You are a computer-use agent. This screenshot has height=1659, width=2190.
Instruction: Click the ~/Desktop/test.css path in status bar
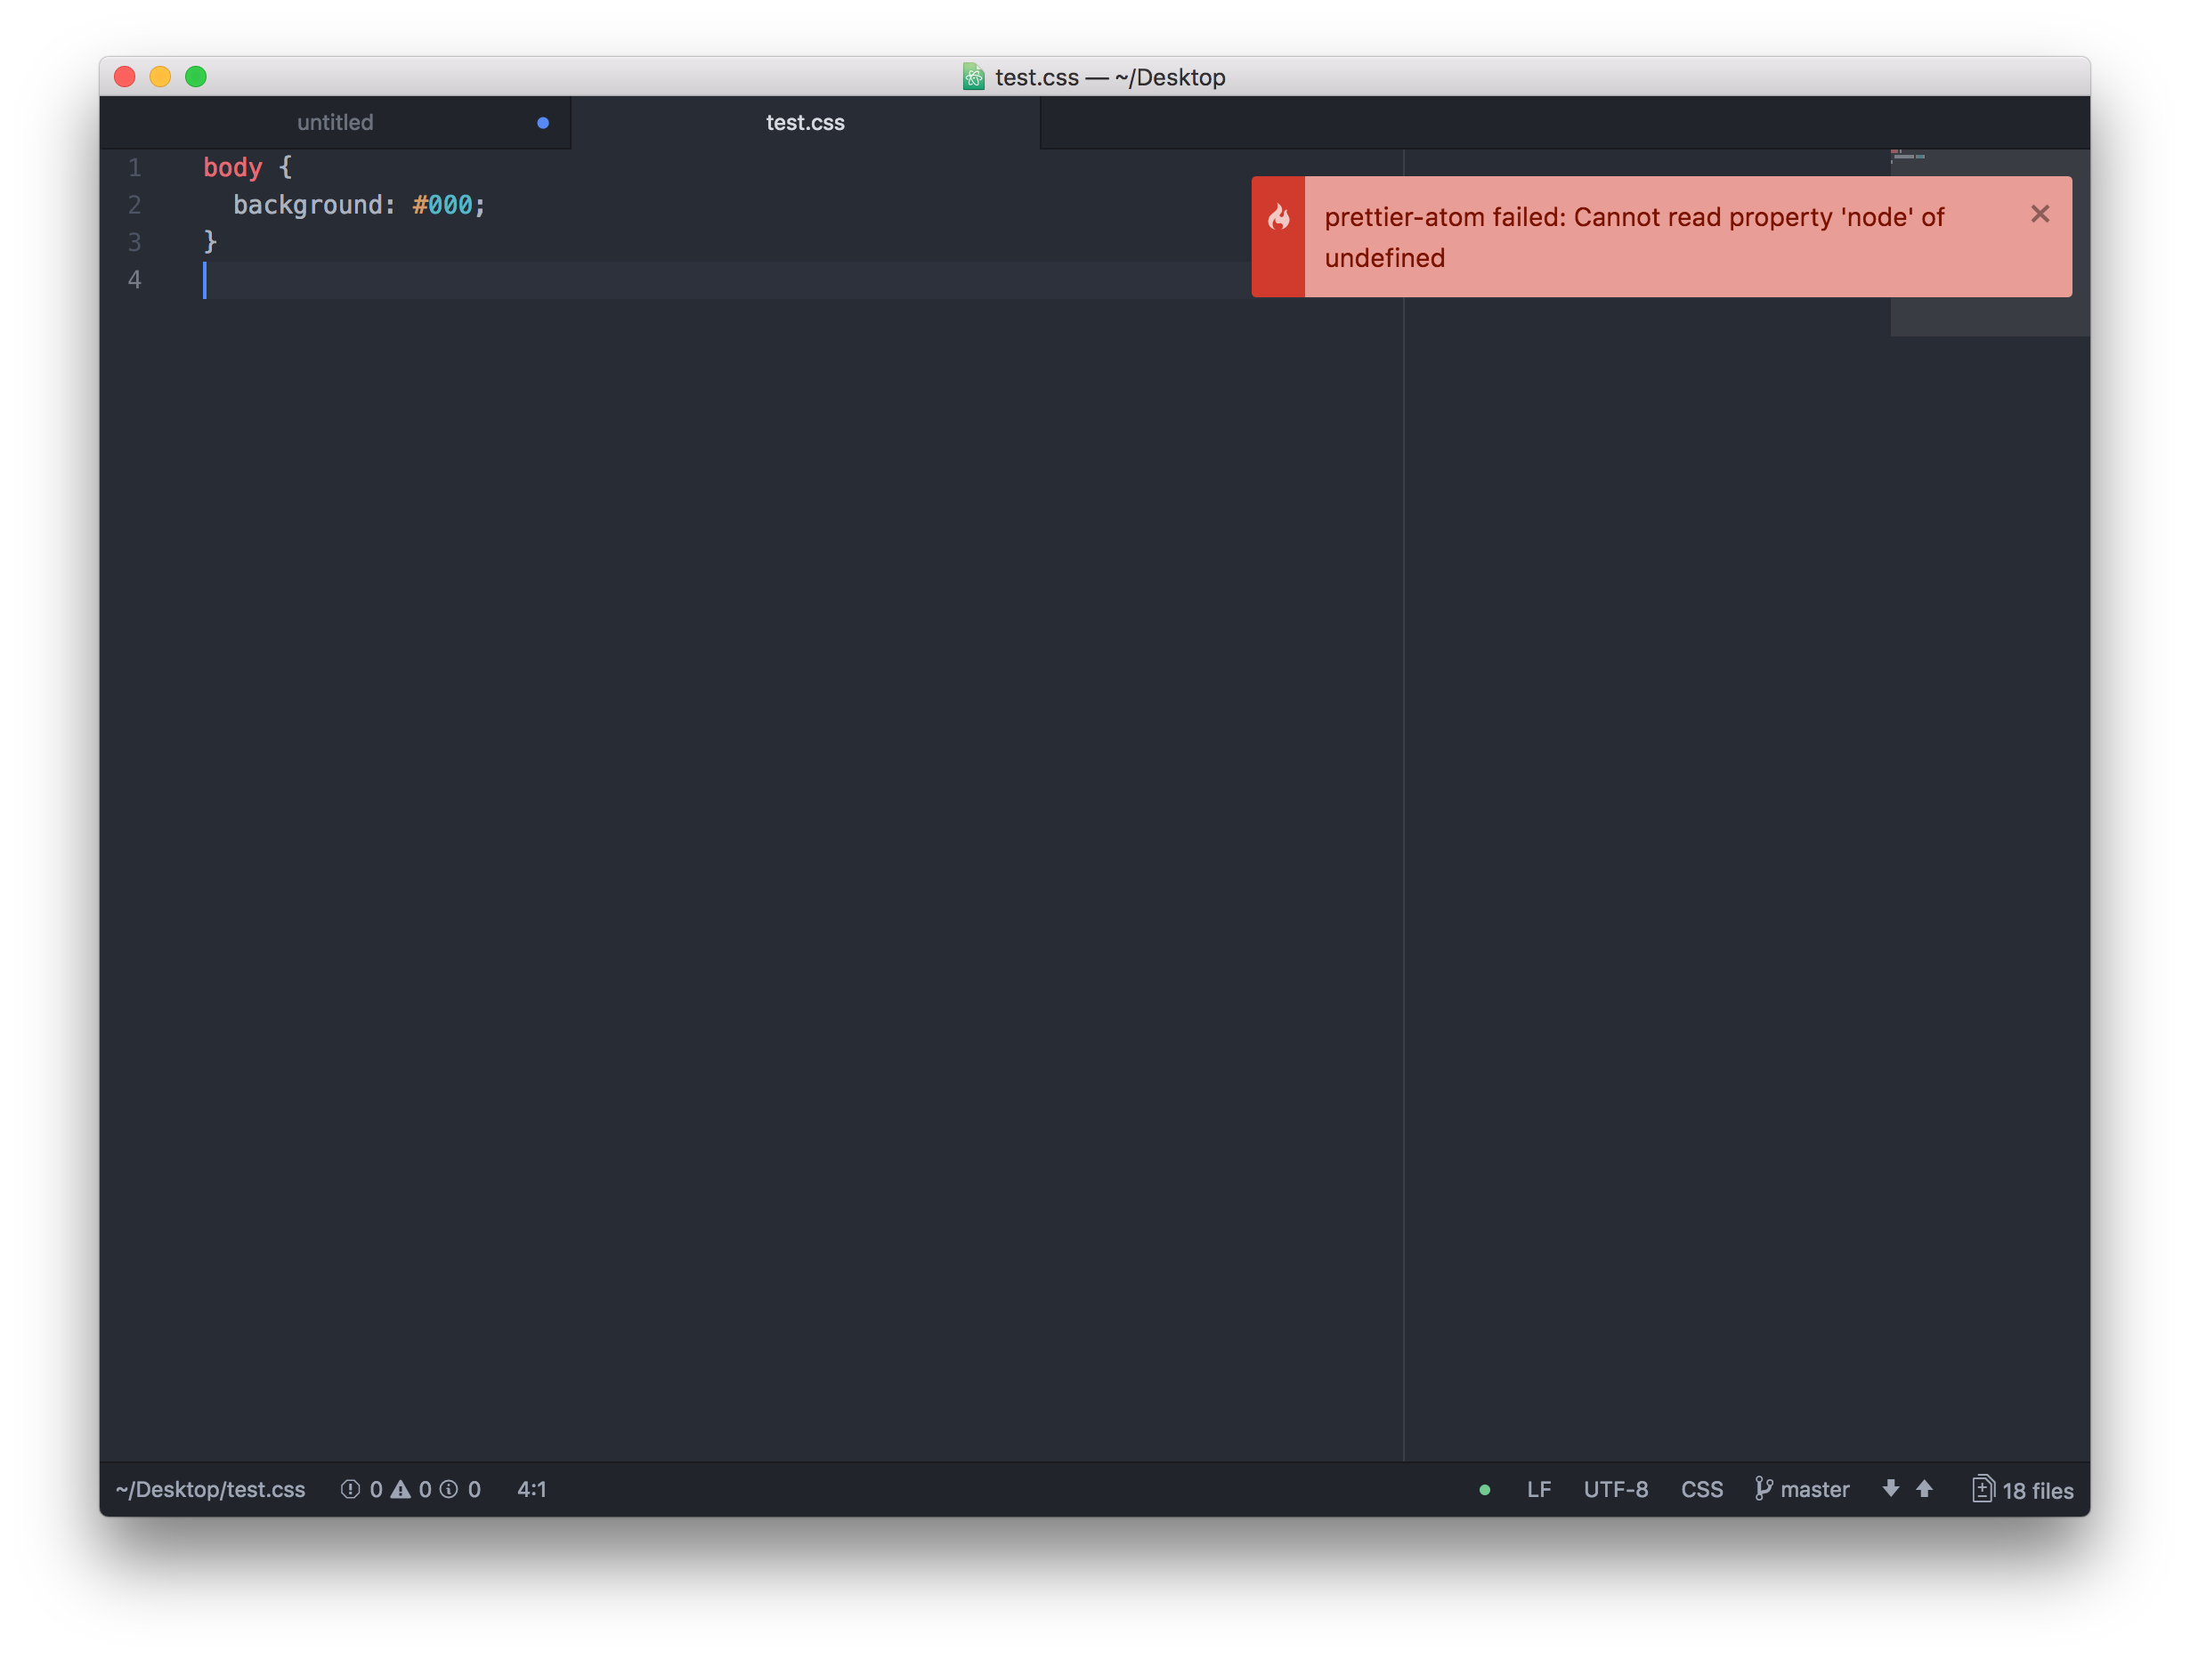[210, 1489]
